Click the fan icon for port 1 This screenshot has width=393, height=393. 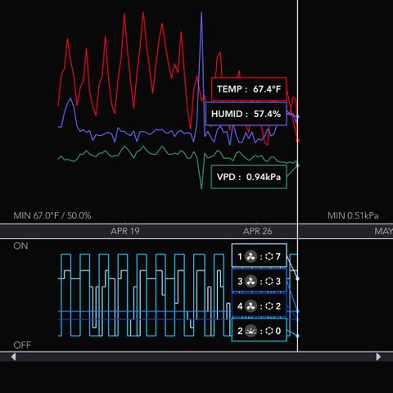251,256
